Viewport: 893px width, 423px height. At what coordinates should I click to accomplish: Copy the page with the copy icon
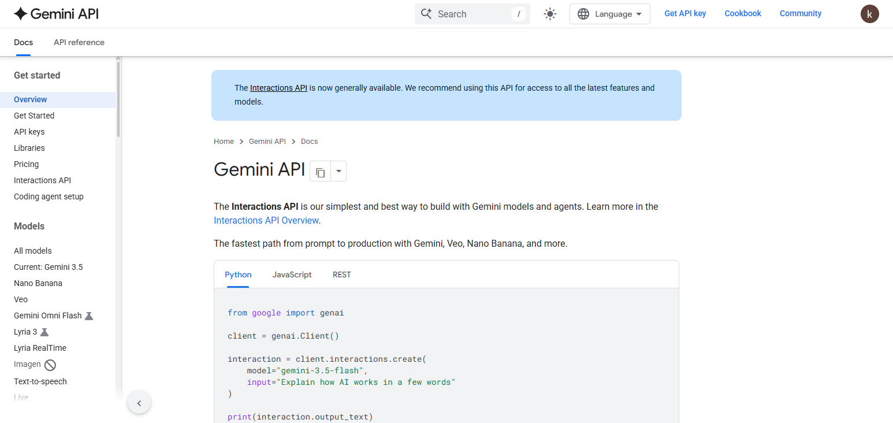click(x=321, y=172)
